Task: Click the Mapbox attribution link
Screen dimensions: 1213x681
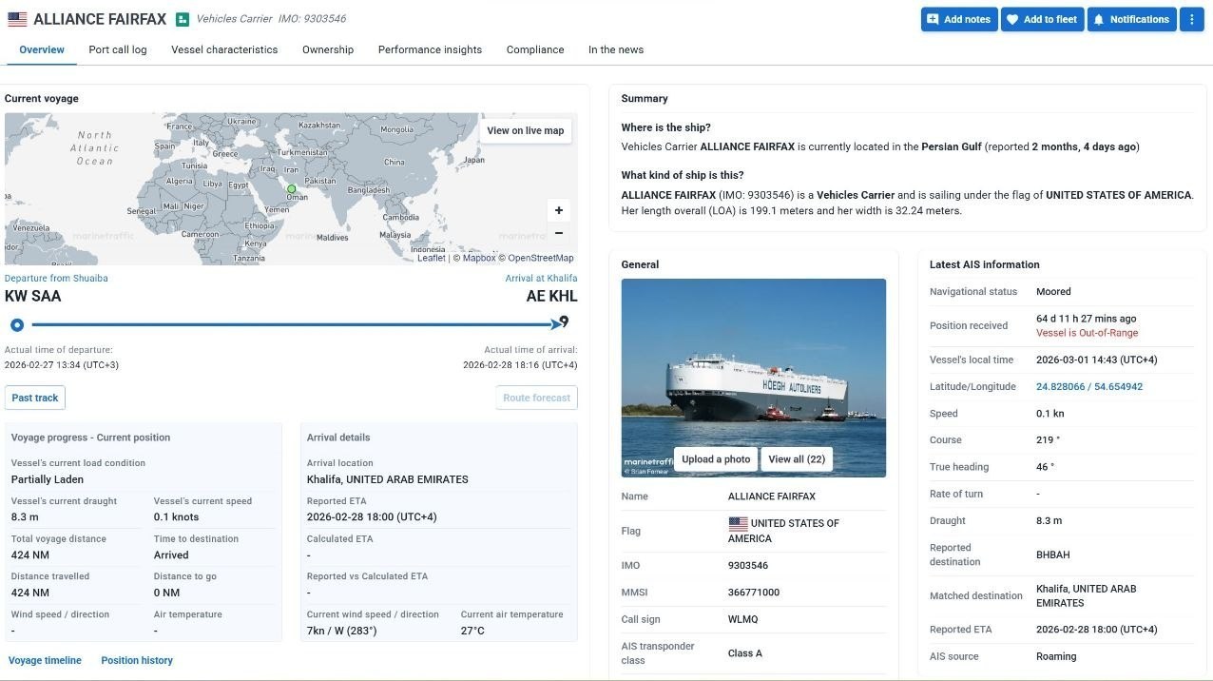Action: (479, 258)
